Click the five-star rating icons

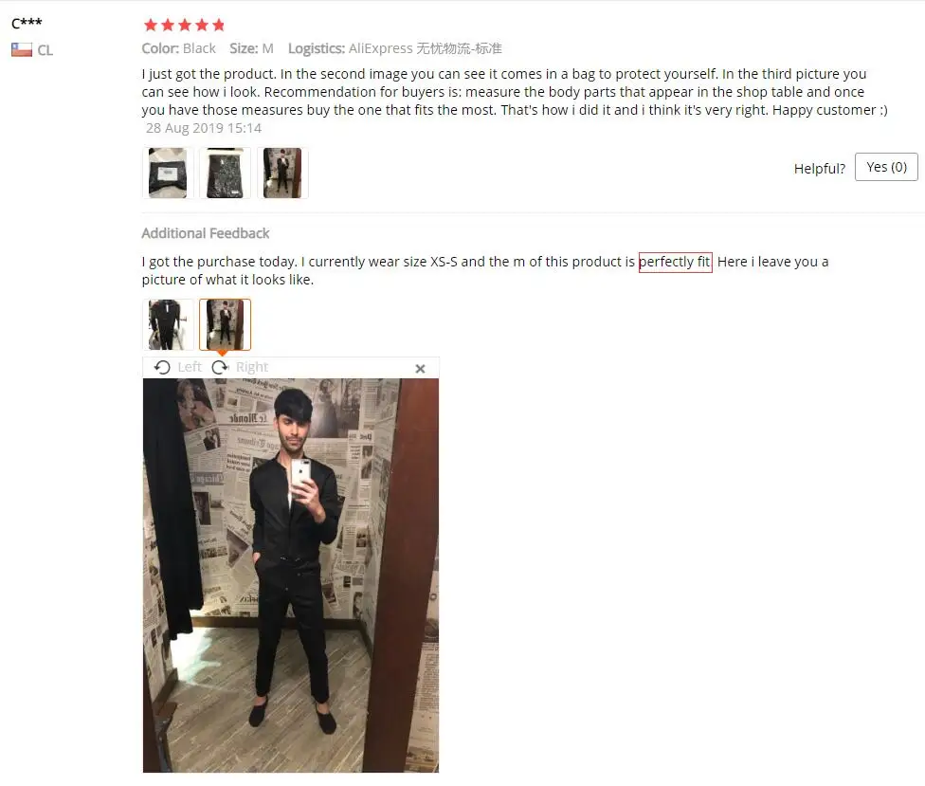pyautogui.click(x=185, y=25)
